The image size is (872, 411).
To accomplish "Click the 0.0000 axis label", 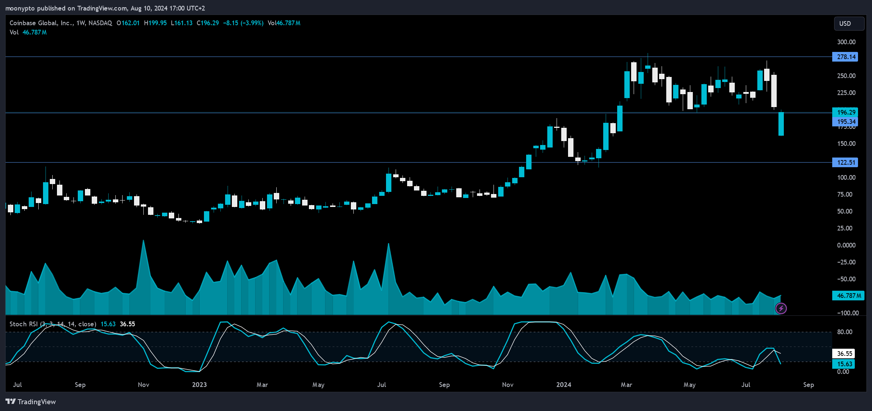I will (x=846, y=245).
